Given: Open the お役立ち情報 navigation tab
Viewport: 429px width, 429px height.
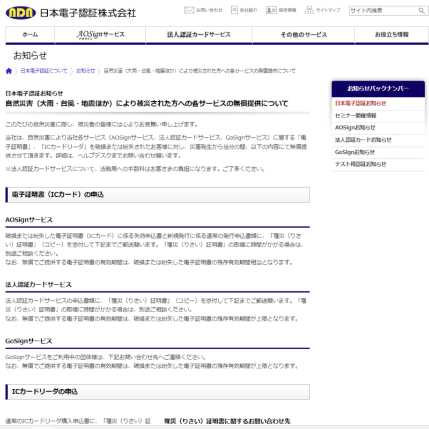Looking at the screenshot, I should (391, 35).
